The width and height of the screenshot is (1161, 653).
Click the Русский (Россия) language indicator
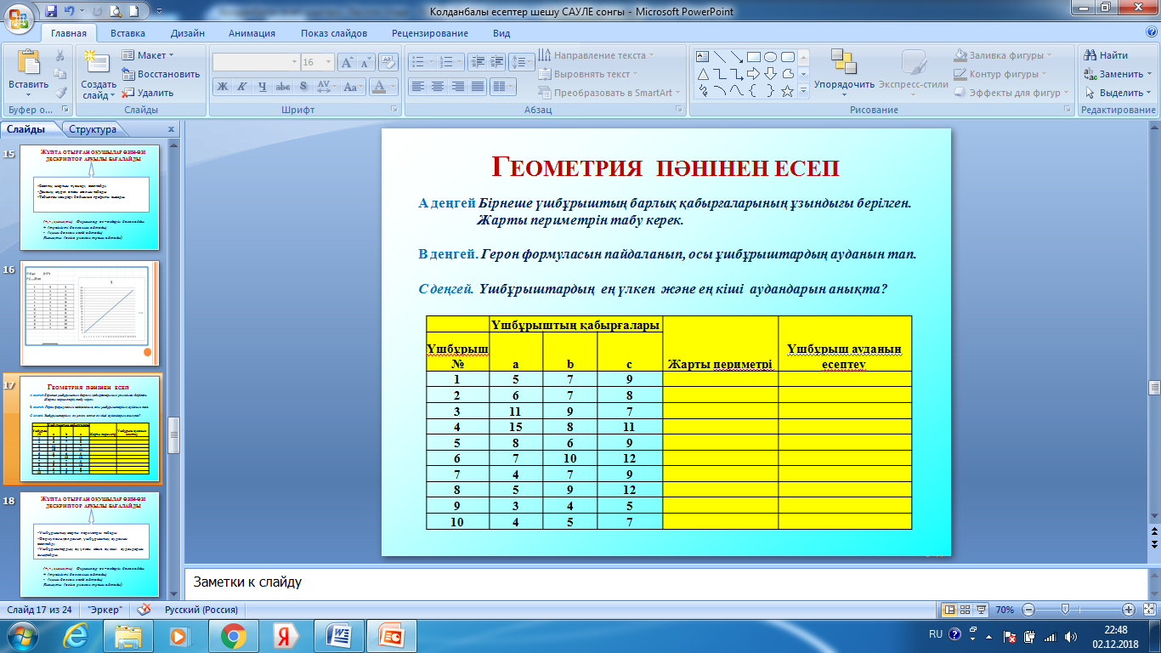click(x=201, y=610)
